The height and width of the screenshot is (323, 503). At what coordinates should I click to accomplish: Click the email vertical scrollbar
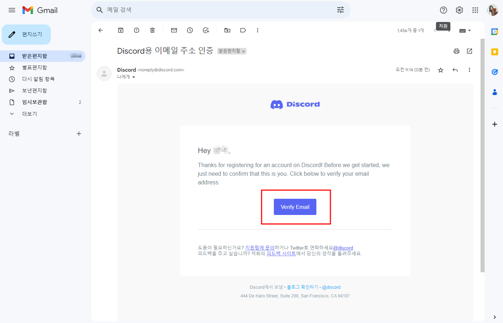(x=482, y=155)
